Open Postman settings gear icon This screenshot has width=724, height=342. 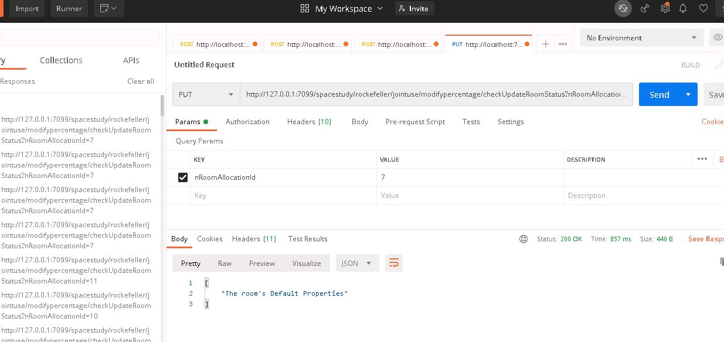click(x=665, y=8)
